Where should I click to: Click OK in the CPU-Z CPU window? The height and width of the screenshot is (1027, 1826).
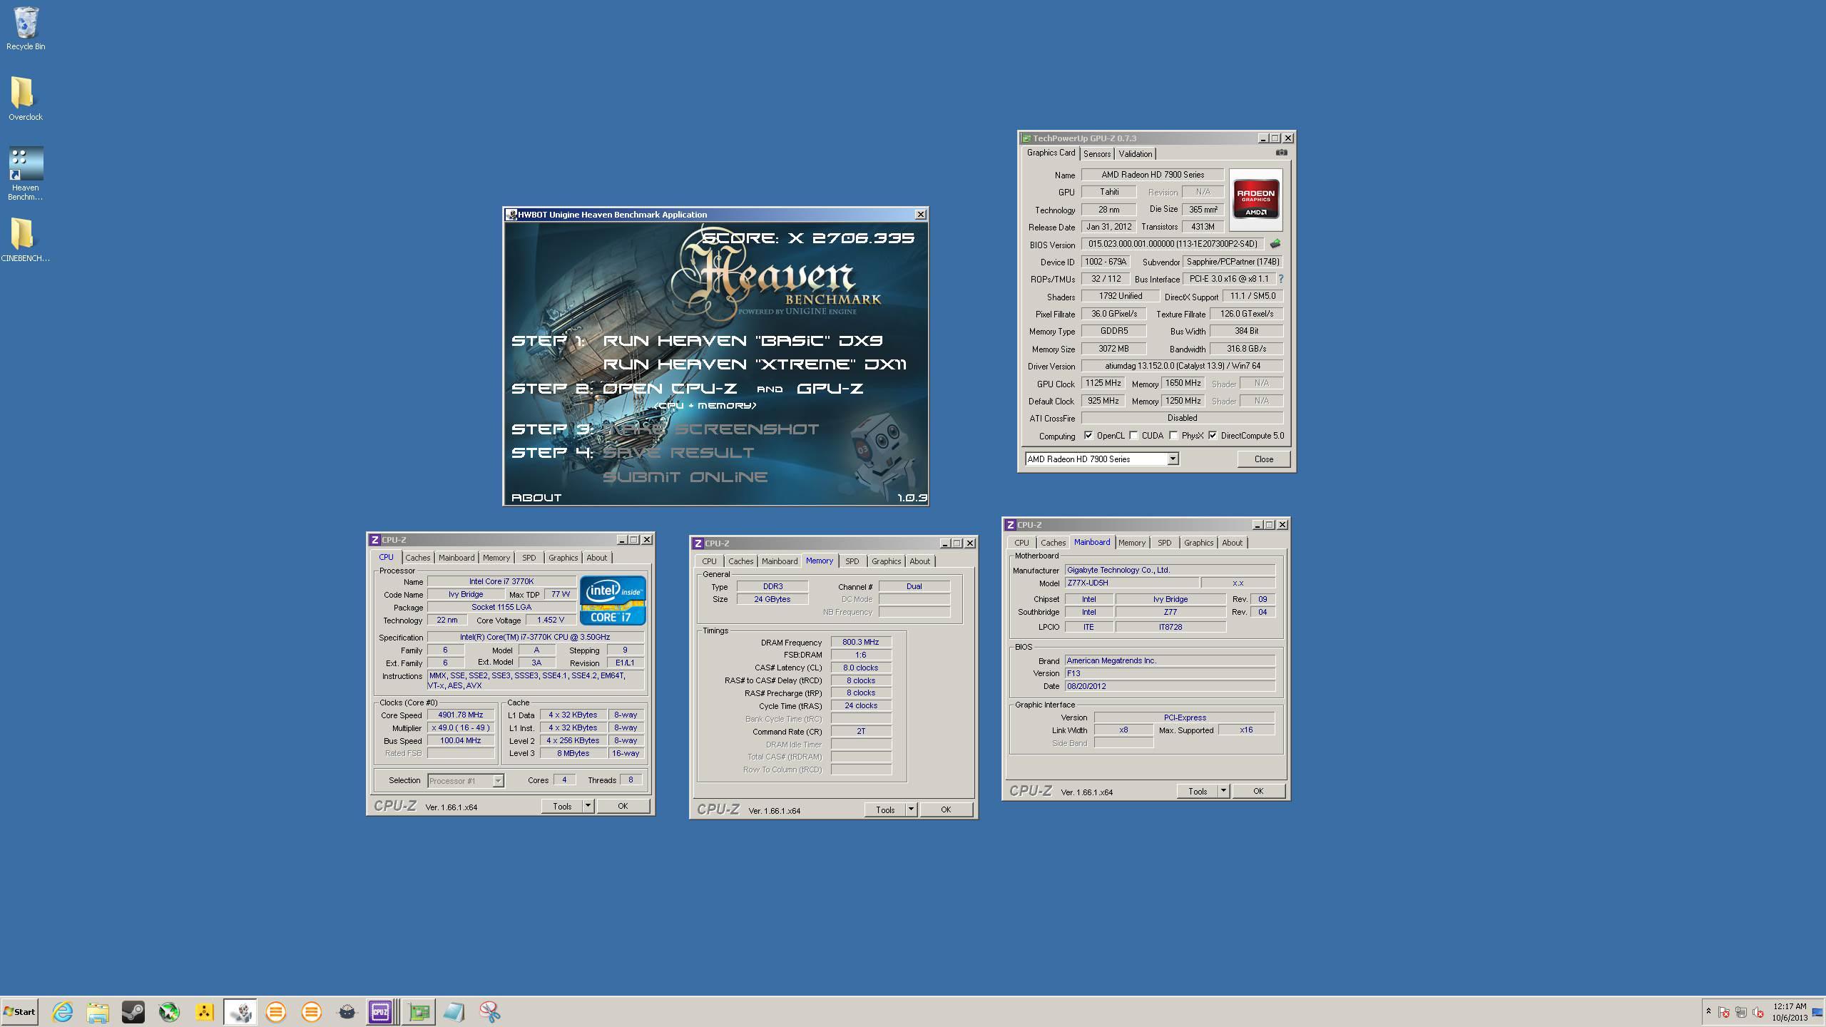click(623, 806)
